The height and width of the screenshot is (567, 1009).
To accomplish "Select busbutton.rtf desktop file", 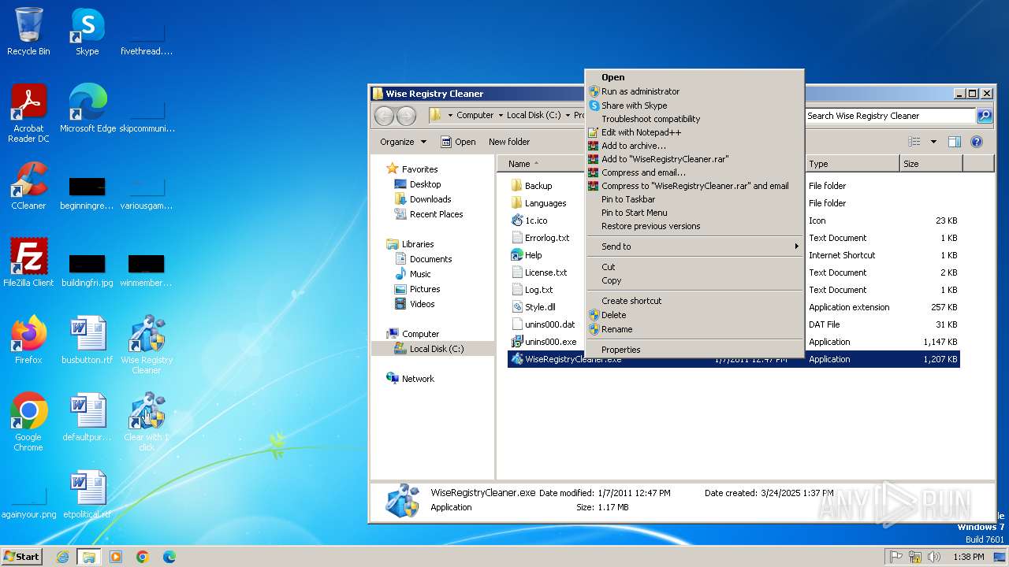I will coord(87,340).
